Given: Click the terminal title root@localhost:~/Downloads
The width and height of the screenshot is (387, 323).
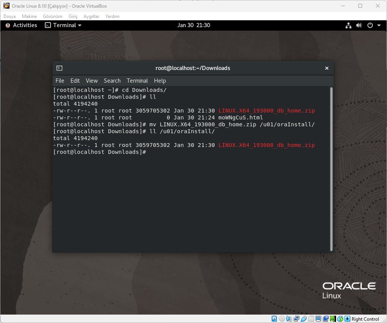Looking at the screenshot, I should tap(193, 68).
